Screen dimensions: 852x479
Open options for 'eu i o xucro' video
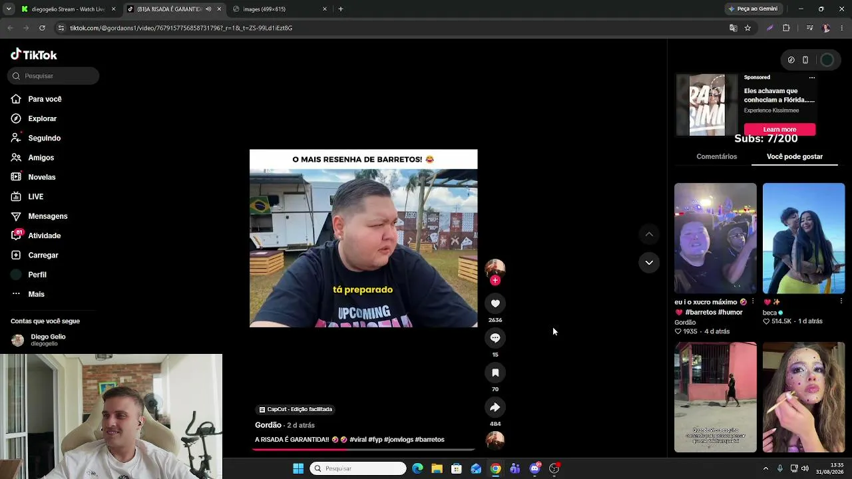[x=753, y=301]
